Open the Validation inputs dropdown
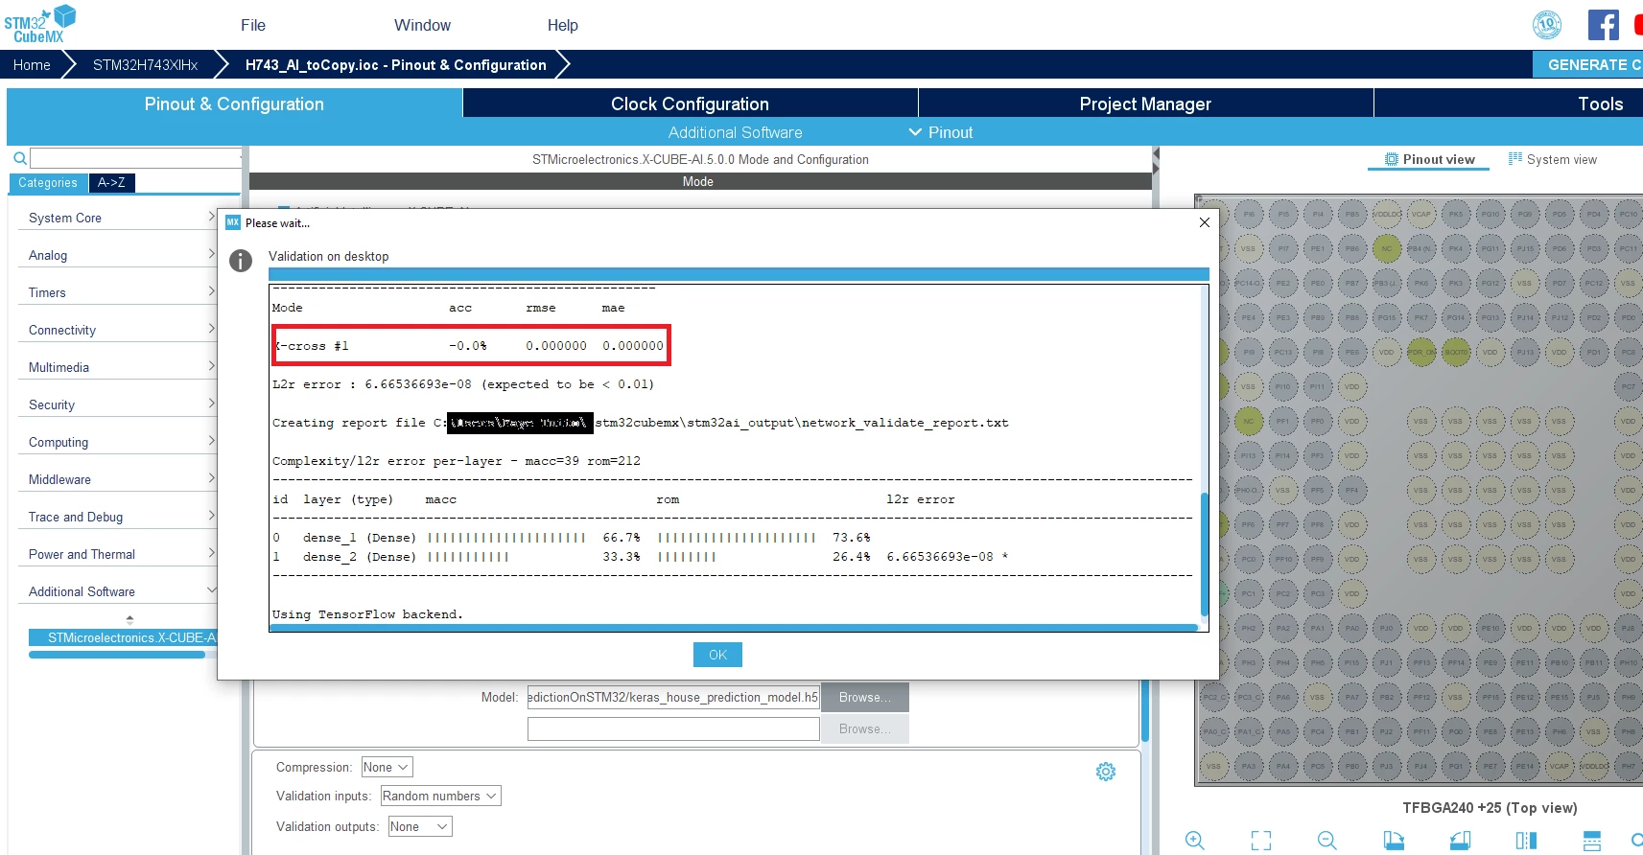 (440, 796)
